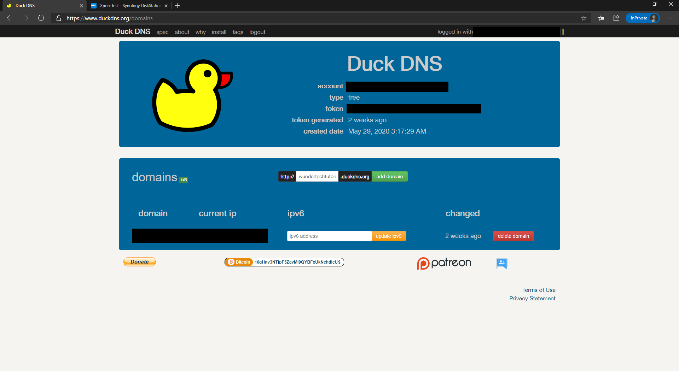This screenshot has width=679, height=371.
Task: Click the PayPal Donate button
Action: (140, 262)
